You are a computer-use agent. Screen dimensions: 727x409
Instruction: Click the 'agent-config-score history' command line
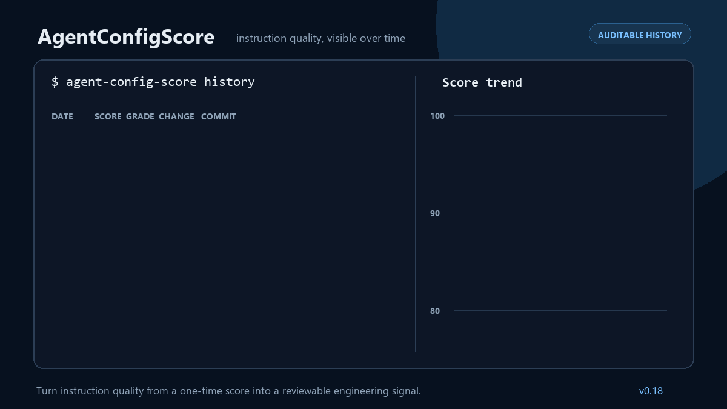pyautogui.click(x=153, y=82)
